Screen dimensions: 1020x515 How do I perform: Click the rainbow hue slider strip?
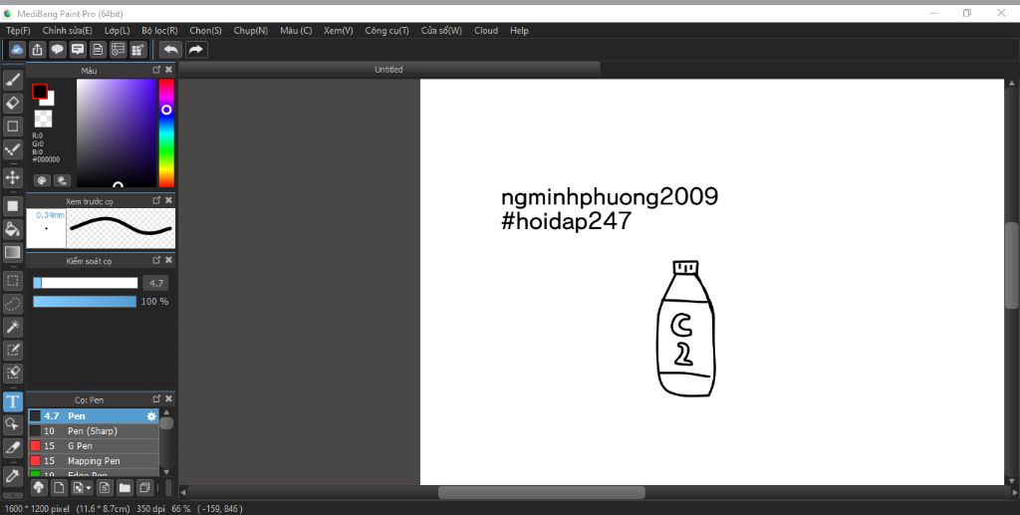[166, 133]
